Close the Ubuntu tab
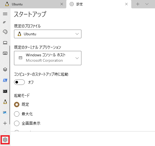The width and height of the screenshot is (155, 146). [x=62, y=4]
